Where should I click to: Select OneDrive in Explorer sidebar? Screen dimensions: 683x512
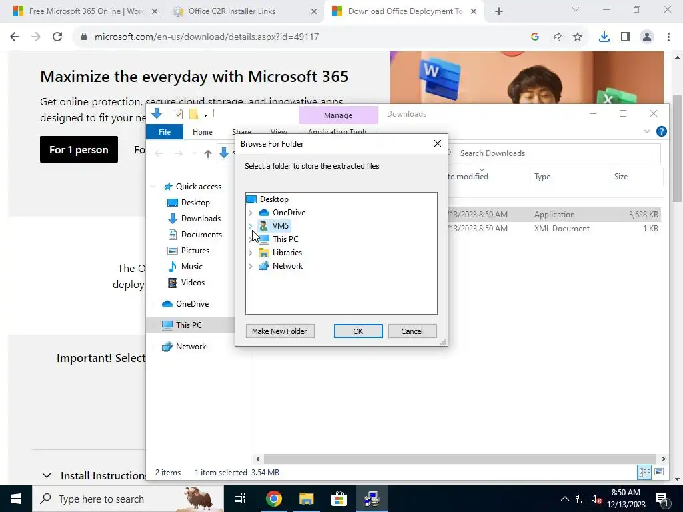click(185, 304)
